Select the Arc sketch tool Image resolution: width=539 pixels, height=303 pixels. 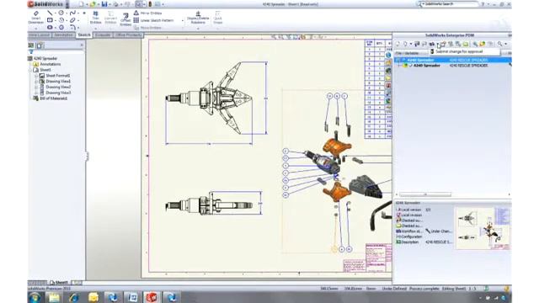click(x=61, y=20)
